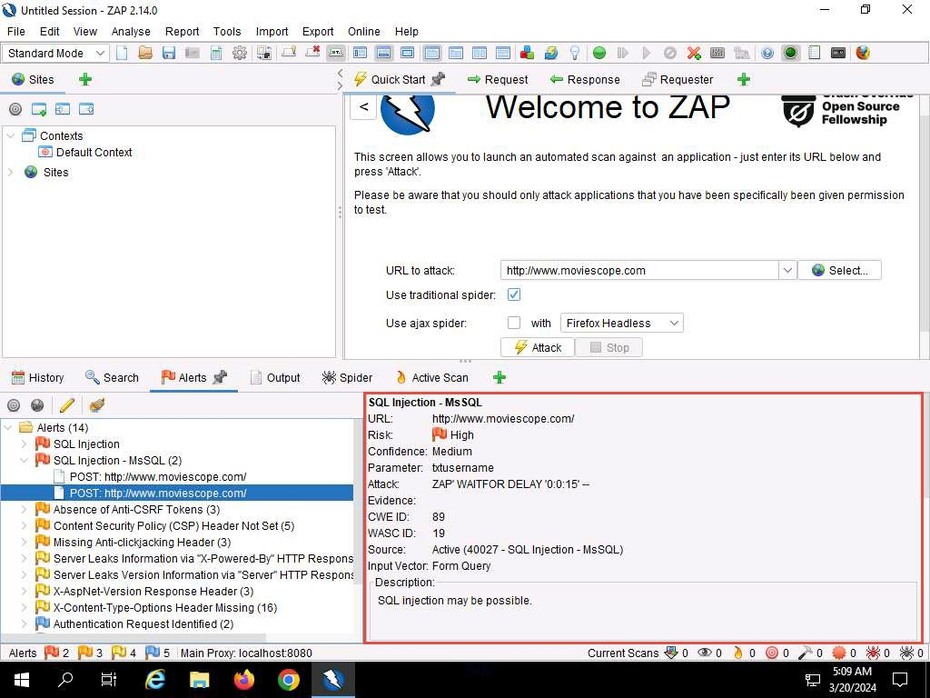Toggle the green Set Break circle button

pos(599,53)
